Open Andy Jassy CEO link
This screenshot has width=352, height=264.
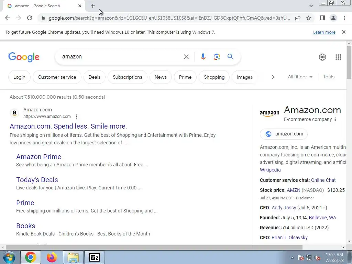(x=284, y=208)
